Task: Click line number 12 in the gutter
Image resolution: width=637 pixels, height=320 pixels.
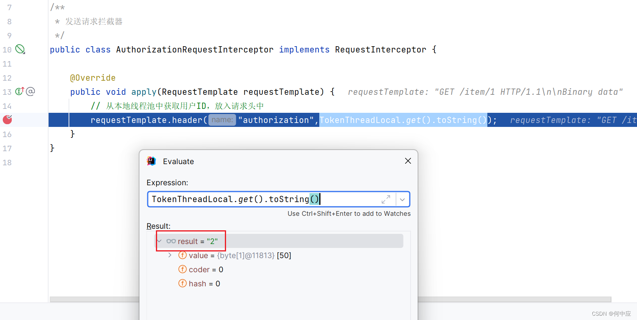Action: [7, 78]
